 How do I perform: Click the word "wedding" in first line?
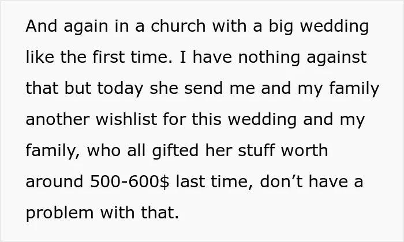[334, 27]
